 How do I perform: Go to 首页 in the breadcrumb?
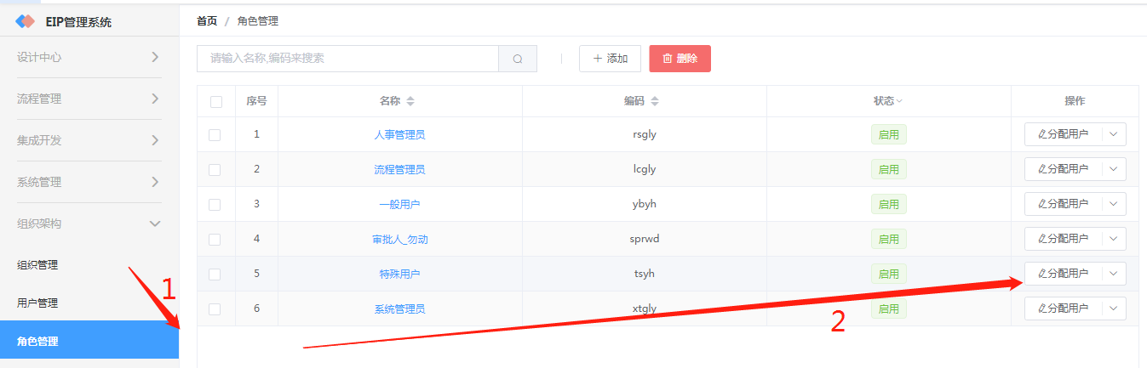pos(207,21)
